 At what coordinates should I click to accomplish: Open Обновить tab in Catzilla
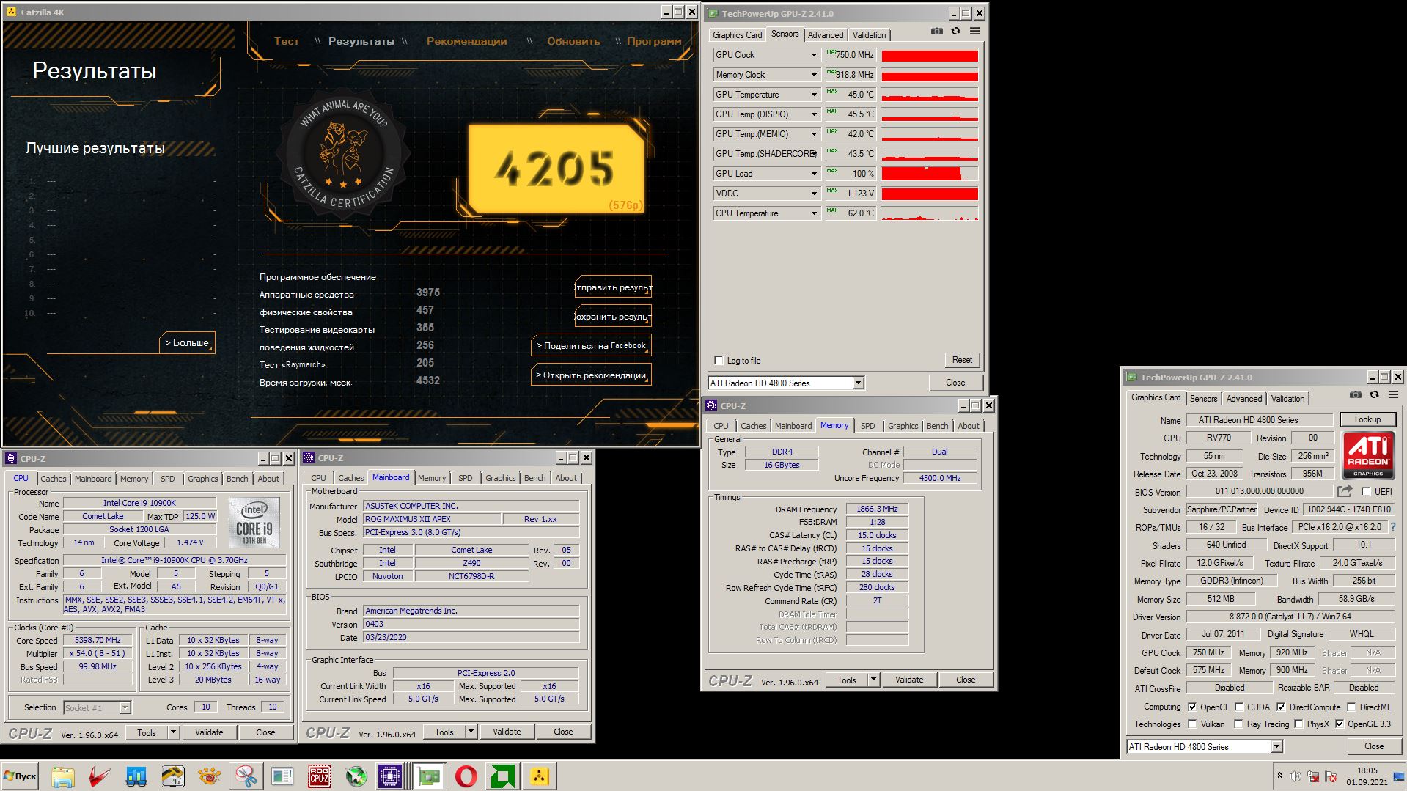point(573,41)
